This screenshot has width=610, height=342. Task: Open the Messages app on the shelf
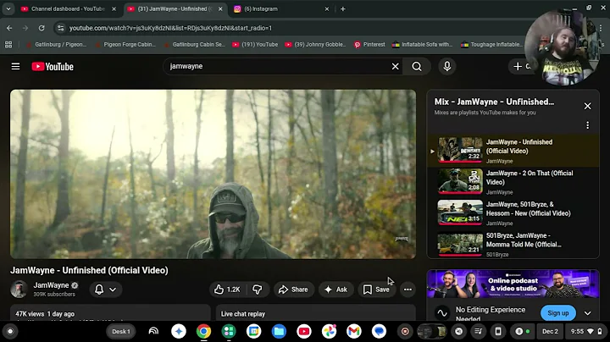[x=379, y=332]
